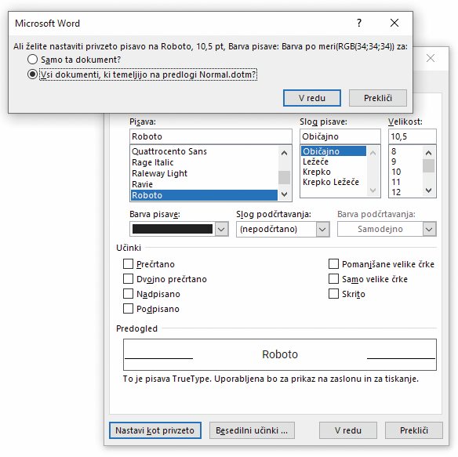Click font list scroll up arrow
The image size is (458, 457).
(x=284, y=153)
